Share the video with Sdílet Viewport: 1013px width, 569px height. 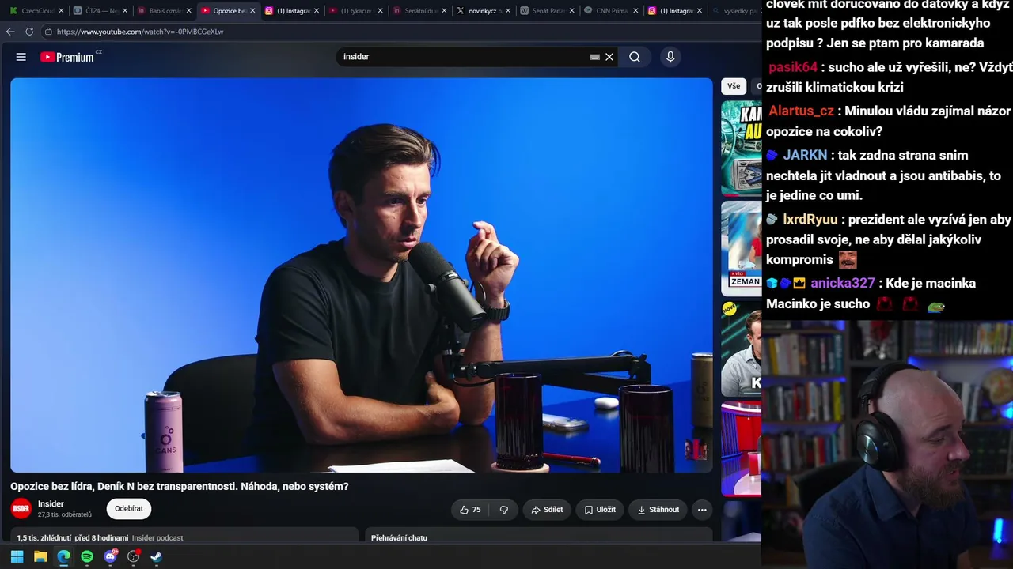[547, 510]
